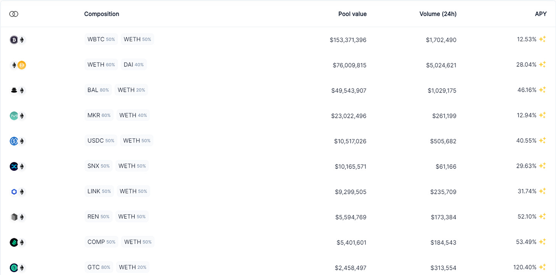Click the WETH/DAI token pair icon

click(x=18, y=65)
